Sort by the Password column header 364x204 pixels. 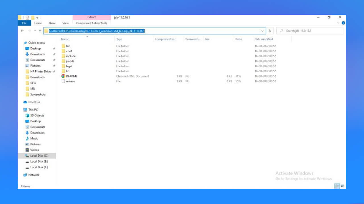[193, 39]
